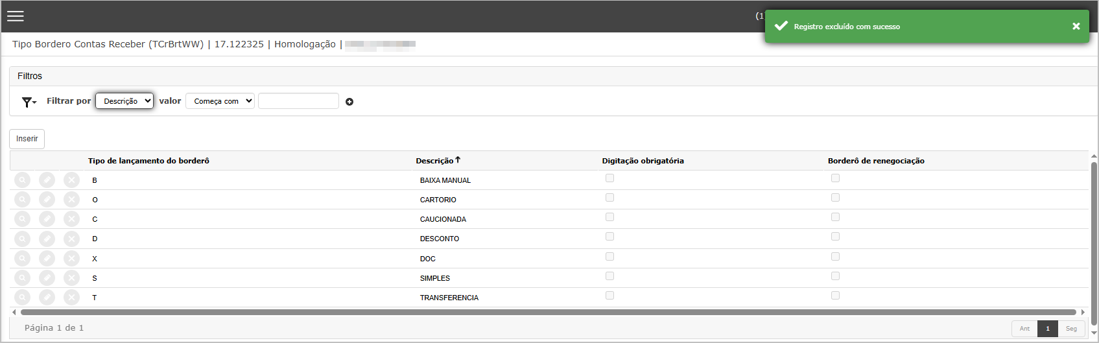Open the hamburger menu
Image resolution: width=1099 pixels, height=343 pixels.
[x=16, y=16]
